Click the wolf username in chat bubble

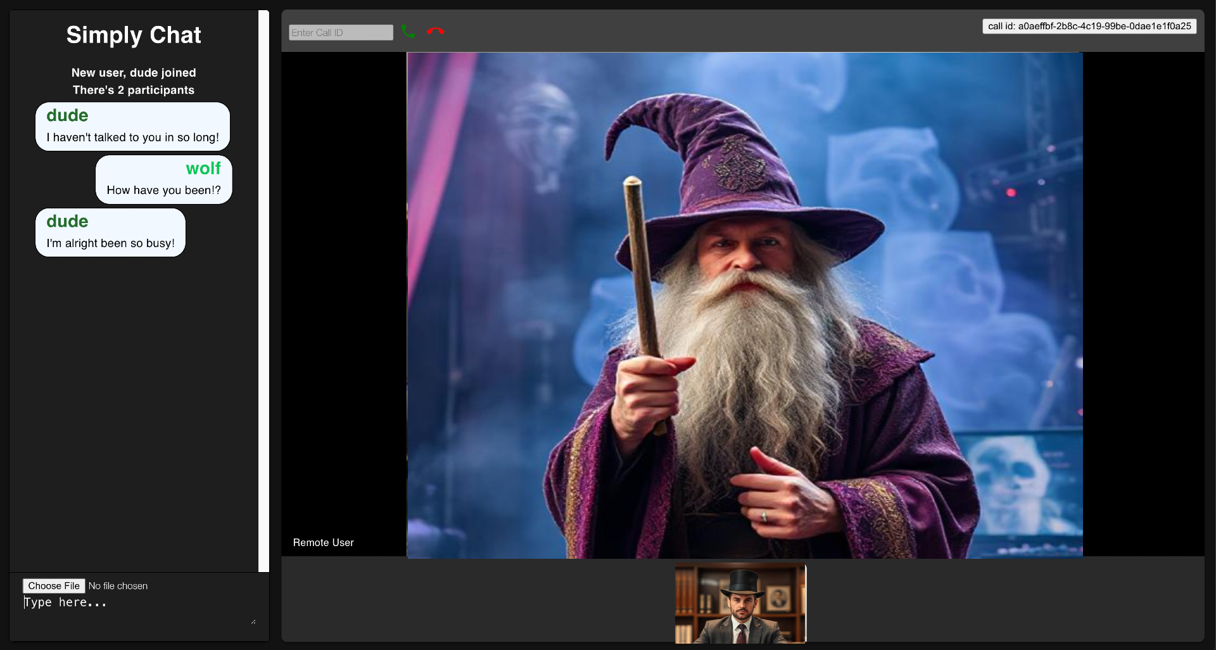point(203,169)
